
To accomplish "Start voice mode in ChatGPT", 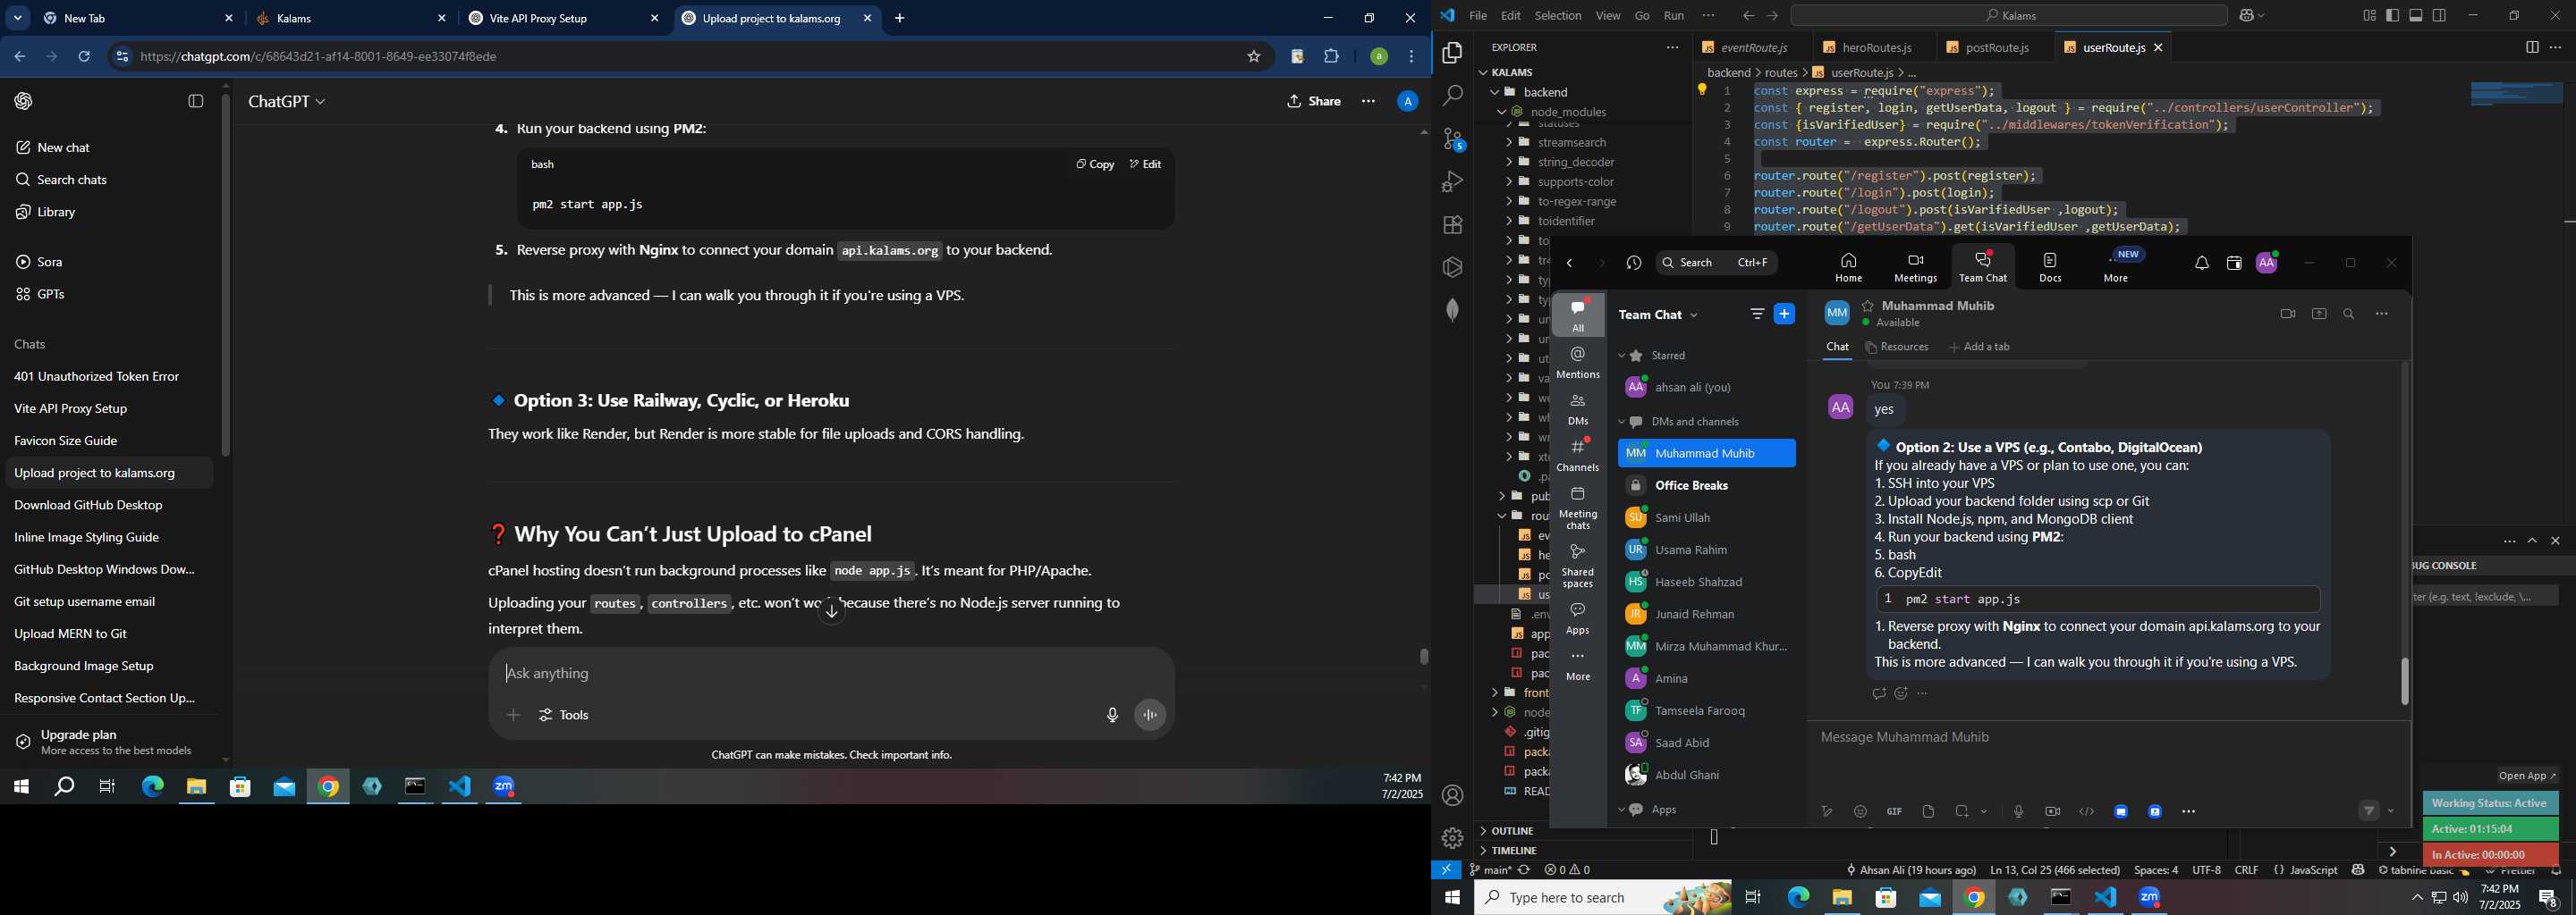I will point(1150,715).
